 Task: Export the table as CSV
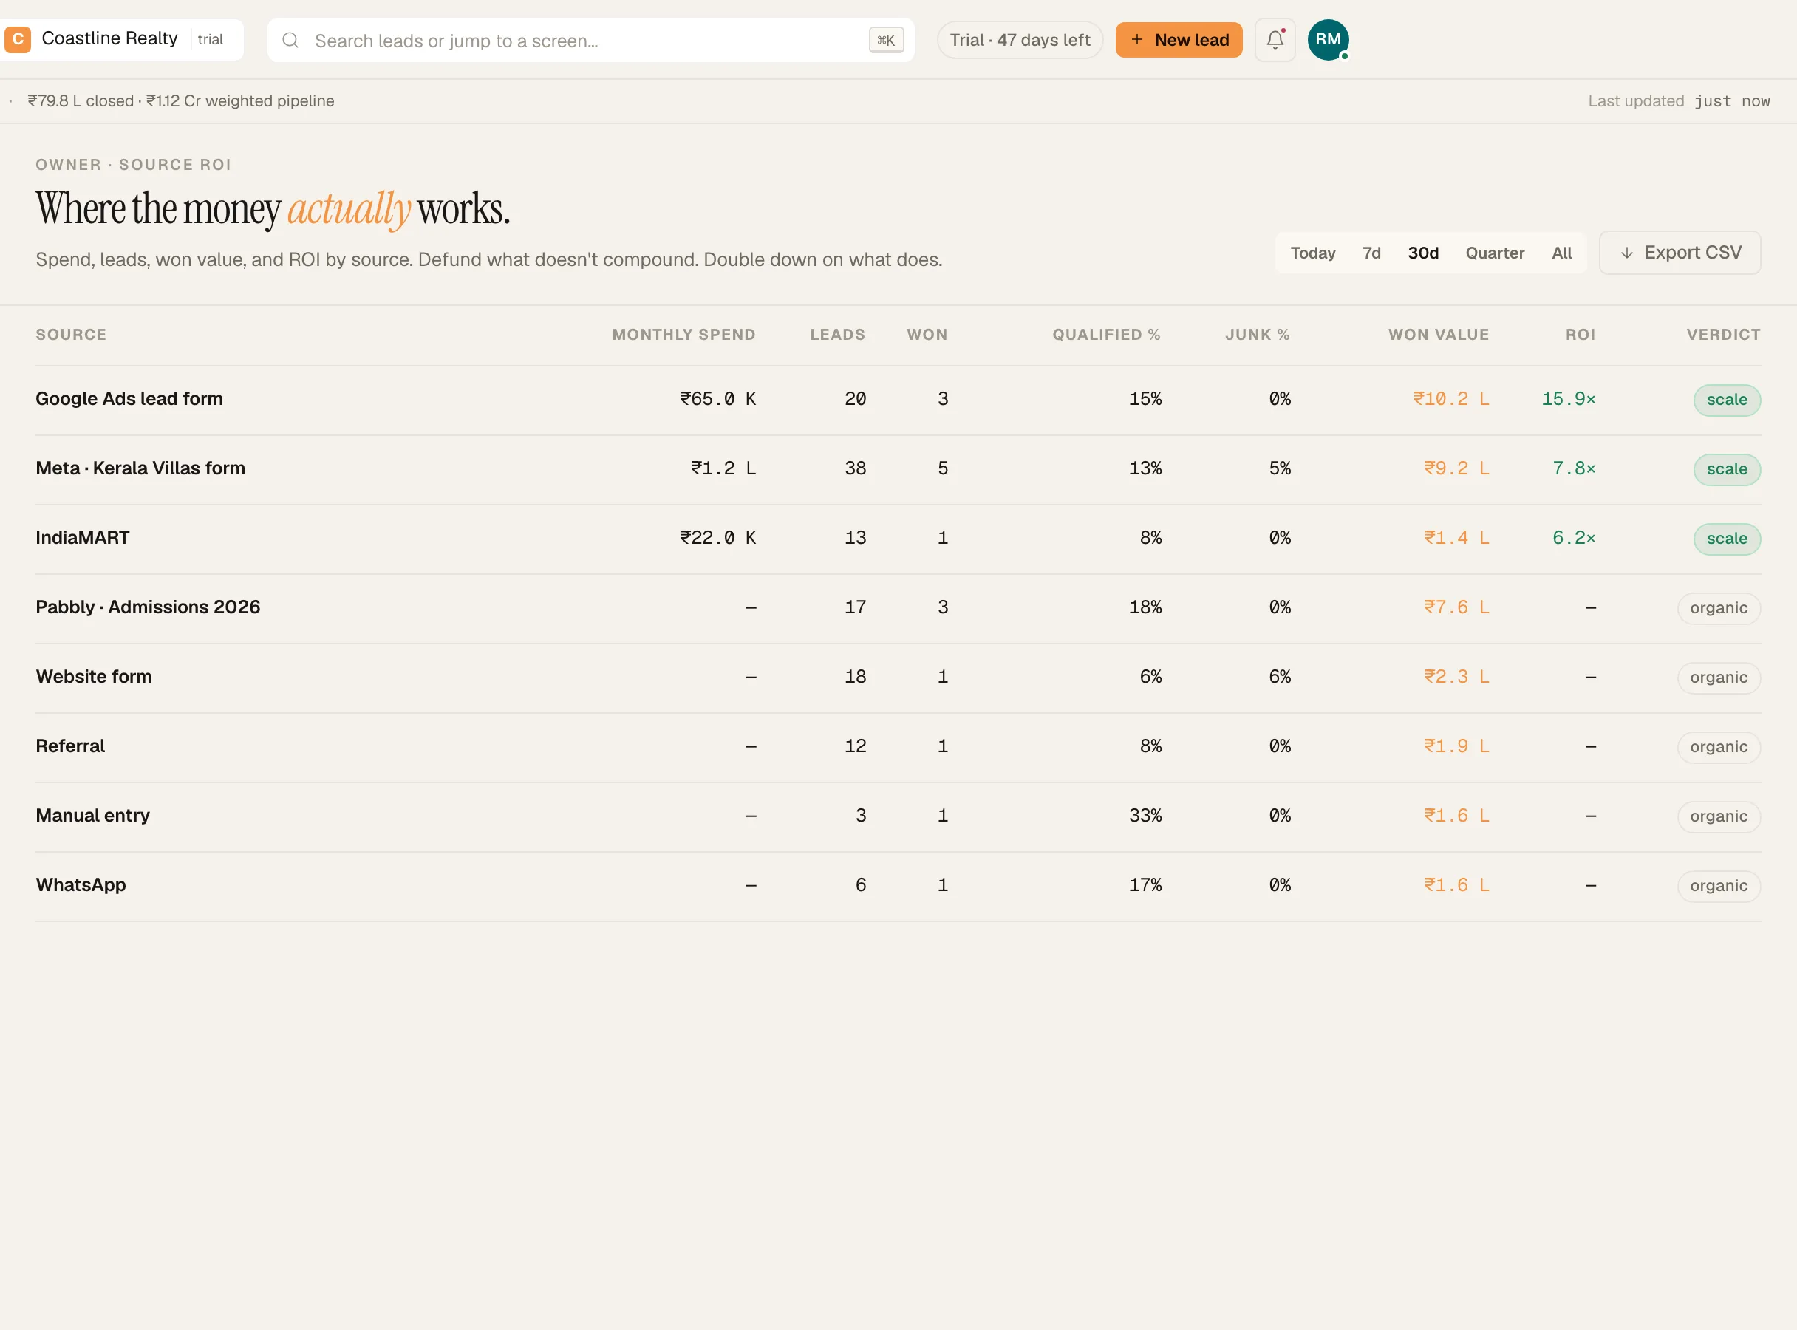(x=1680, y=253)
